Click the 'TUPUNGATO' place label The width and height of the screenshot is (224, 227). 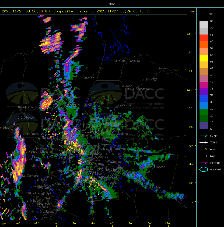pyautogui.click(x=44, y=188)
